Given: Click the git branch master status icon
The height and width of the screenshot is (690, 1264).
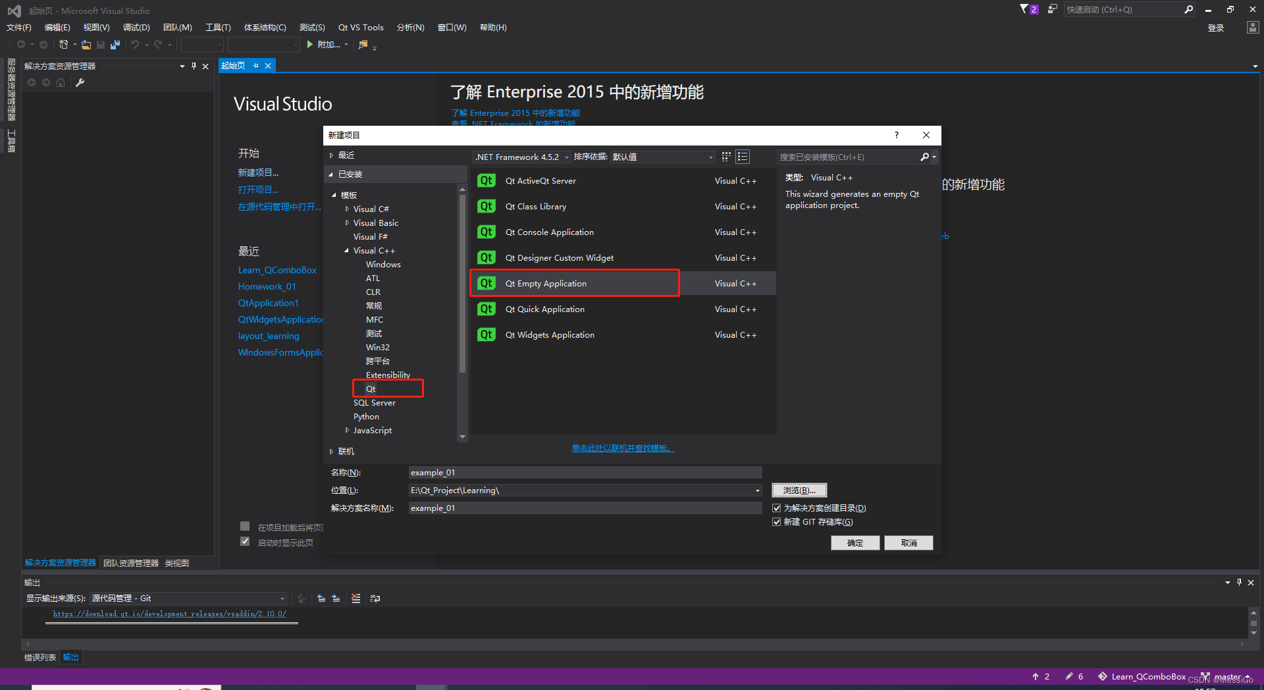Looking at the screenshot, I should (x=1205, y=676).
